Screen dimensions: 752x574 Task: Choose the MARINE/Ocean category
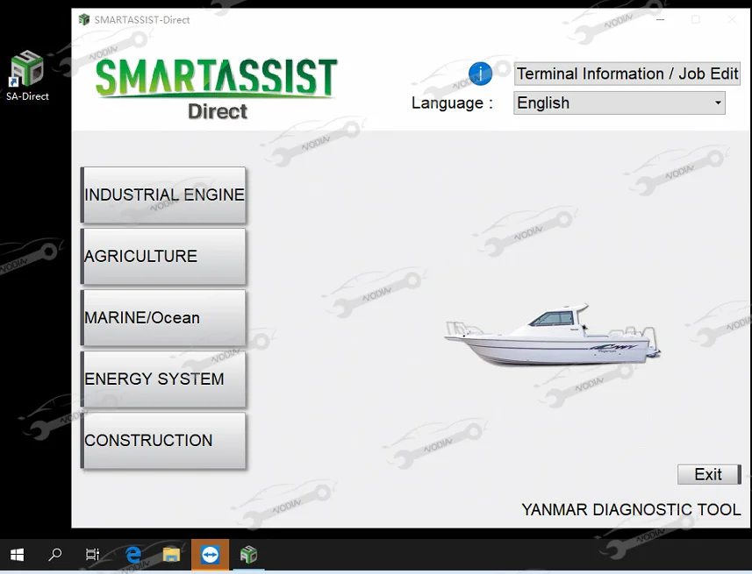click(x=163, y=317)
